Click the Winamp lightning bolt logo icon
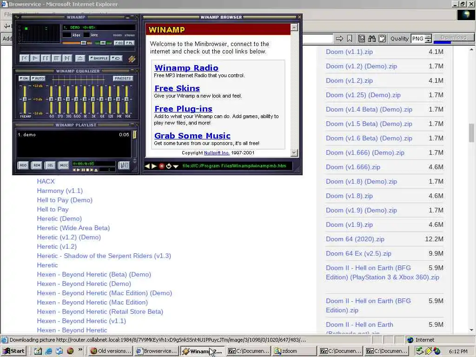This screenshot has height=357, width=476. click(x=132, y=59)
